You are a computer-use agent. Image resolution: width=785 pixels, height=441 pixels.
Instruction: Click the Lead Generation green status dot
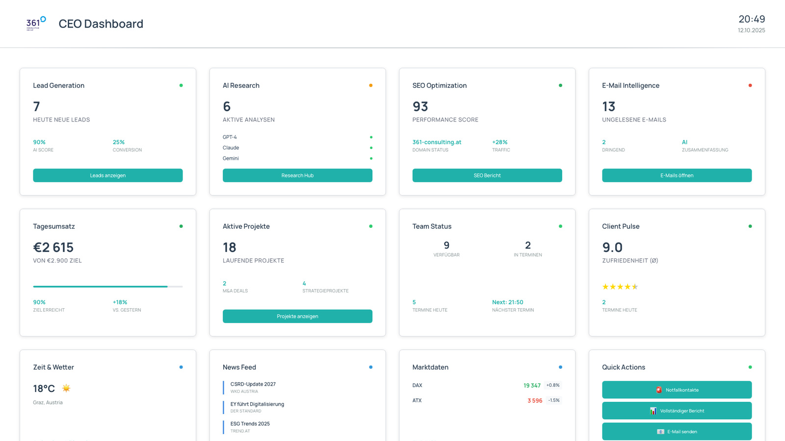(x=181, y=85)
